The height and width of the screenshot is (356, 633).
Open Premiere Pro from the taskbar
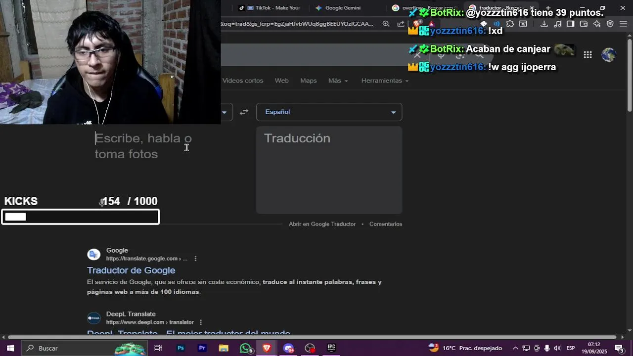pos(202,348)
